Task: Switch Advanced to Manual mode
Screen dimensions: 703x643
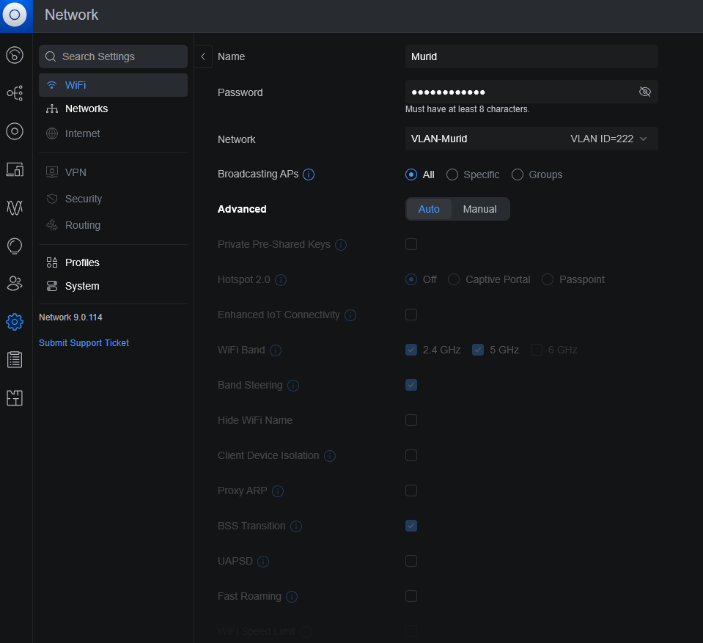Action: 479,209
